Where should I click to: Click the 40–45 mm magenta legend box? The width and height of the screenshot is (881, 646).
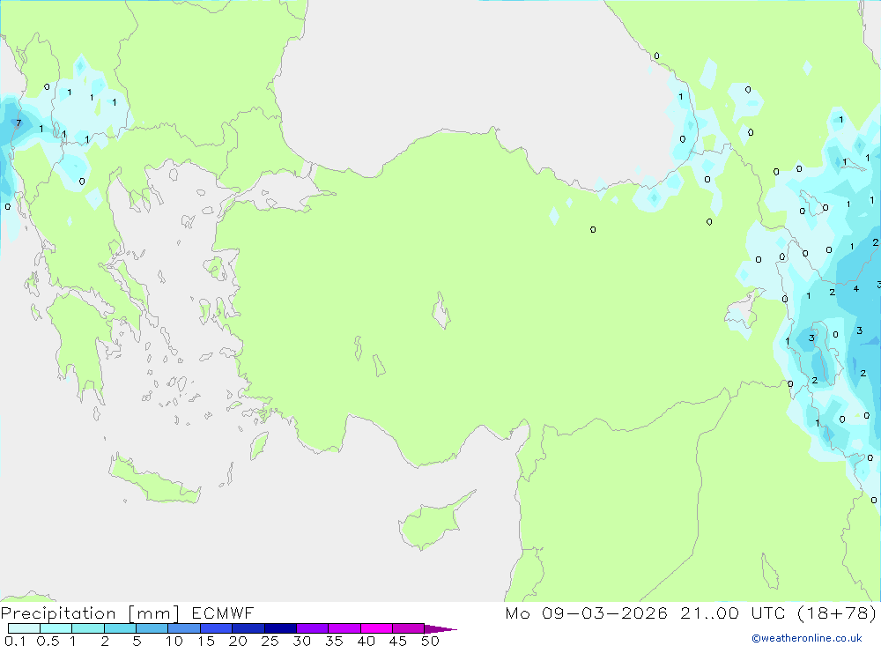click(376, 628)
